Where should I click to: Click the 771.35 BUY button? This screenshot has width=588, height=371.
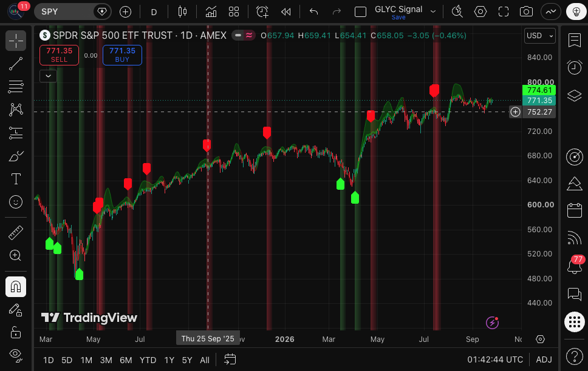pyautogui.click(x=122, y=55)
